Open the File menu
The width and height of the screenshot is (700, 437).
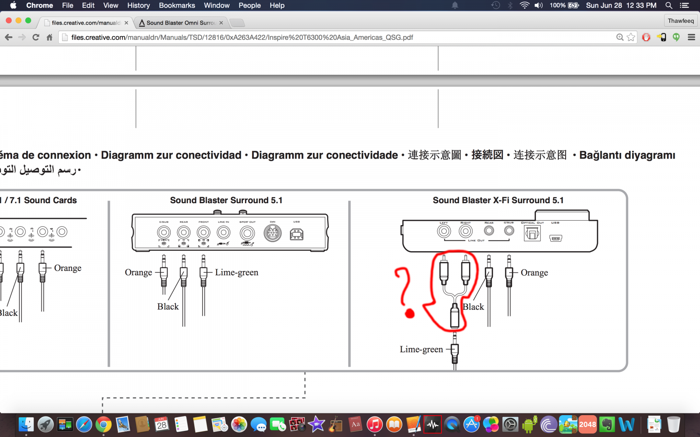(67, 5)
